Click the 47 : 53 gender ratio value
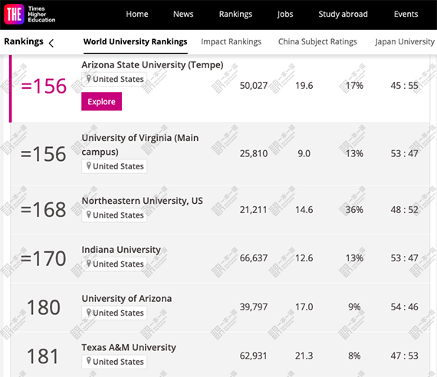 pyautogui.click(x=404, y=356)
